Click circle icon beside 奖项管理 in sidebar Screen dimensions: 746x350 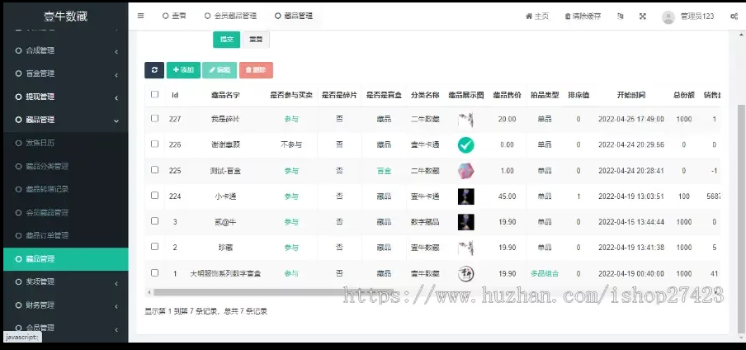[x=18, y=282]
